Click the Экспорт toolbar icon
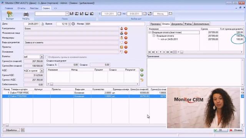The width and height of the screenshot is (246, 138). point(10,14)
